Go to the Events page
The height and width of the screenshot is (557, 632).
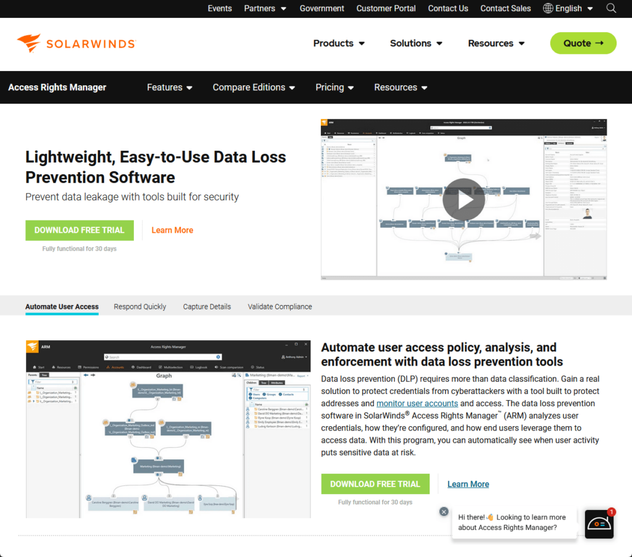[x=220, y=9]
